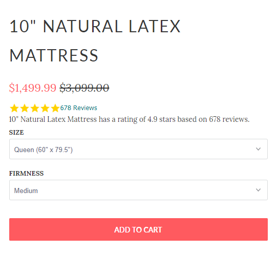Click the second yellow rating star
The image size is (277, 254).
pyautogui.click(x=25, y=108)
